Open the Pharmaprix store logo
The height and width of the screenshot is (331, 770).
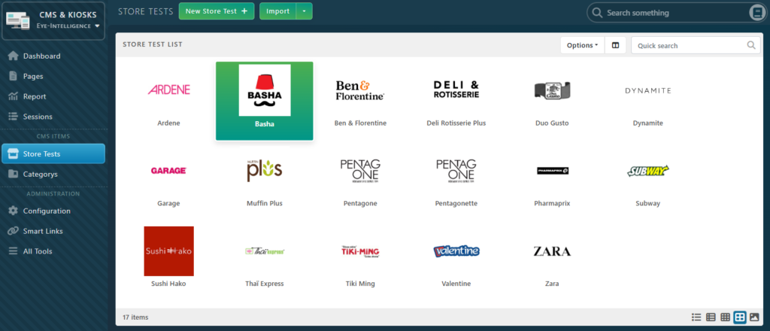tap(552, 171)
